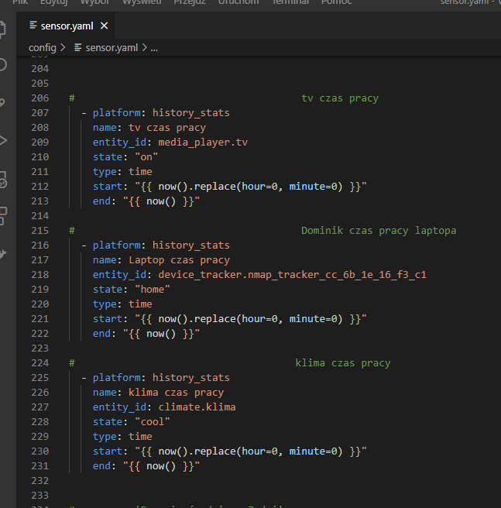Click the comment 'tv czas pracy'

click(340, 98)
